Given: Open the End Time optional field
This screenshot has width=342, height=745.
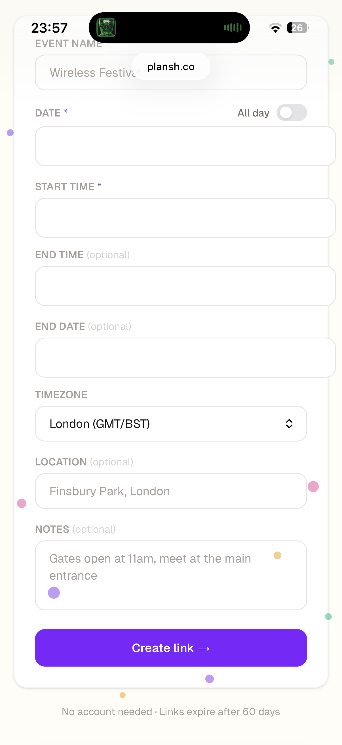Looking at the screenshot, I should pyautogui.click(x=185, y=286).
